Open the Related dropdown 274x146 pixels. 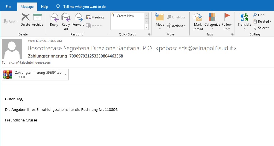click(x=262, y=21)
